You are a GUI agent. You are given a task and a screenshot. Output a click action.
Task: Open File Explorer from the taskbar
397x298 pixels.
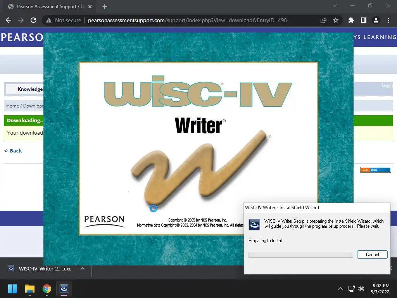[29, 289]
